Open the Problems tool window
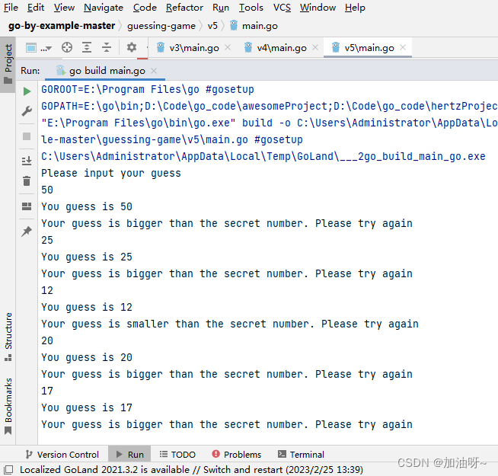The width and height of the screenshot is (498, 476). point(237,455)
